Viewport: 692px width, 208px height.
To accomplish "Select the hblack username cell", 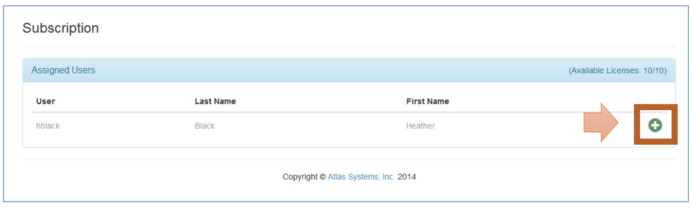I will pyautogui.click(x=48, y=126).
